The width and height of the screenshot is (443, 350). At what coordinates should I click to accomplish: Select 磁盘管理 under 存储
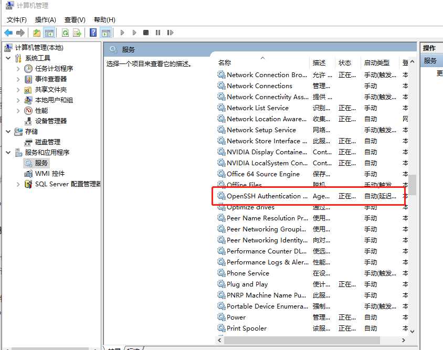[47, 142]
